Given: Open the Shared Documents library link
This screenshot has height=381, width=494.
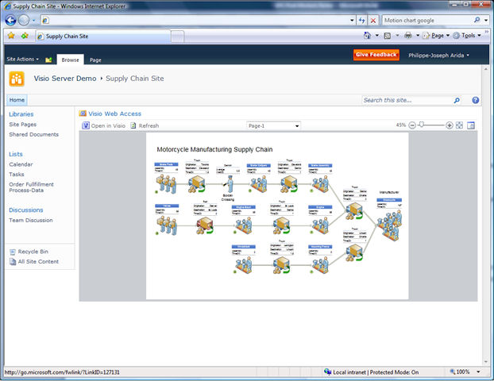Looking at the screenshot, I should pos(33,134).
